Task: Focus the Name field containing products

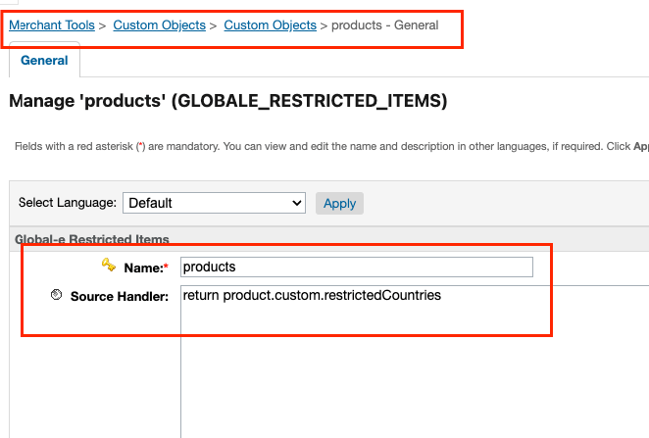Action: (357, 268)
